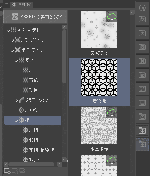
Task: Click the 水玉模様 label text
Action: tap(99, 149)
